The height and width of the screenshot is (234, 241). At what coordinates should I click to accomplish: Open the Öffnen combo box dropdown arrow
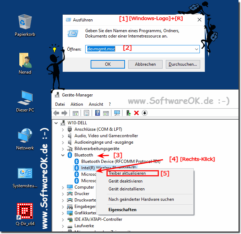point(196,49)
